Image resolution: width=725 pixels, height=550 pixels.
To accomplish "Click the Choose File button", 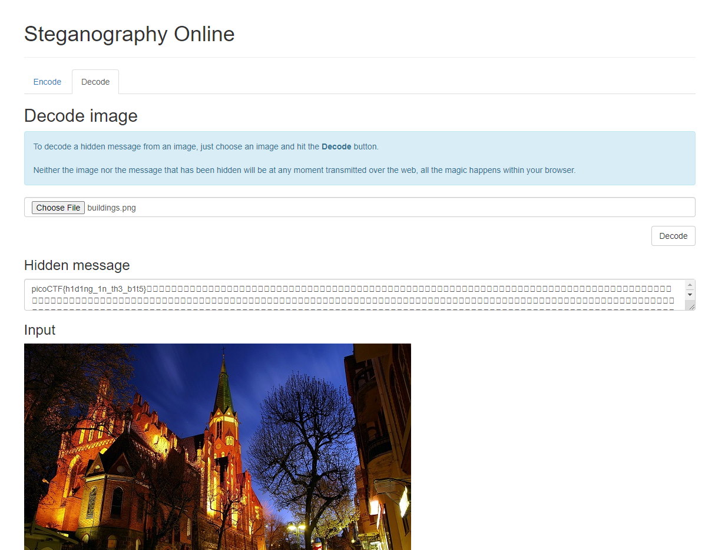I will (x=58, y=208).
